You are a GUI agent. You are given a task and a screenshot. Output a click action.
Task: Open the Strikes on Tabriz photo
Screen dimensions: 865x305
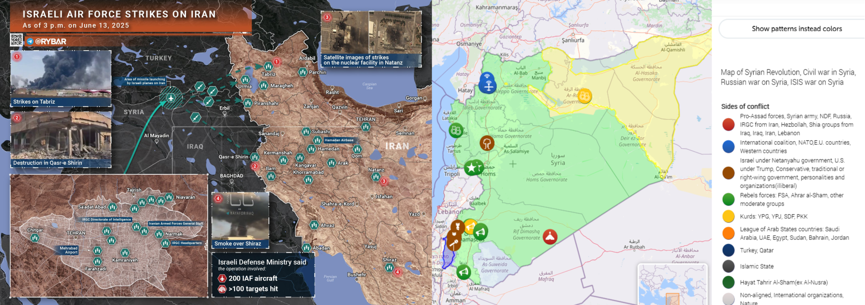coord(61,78)
